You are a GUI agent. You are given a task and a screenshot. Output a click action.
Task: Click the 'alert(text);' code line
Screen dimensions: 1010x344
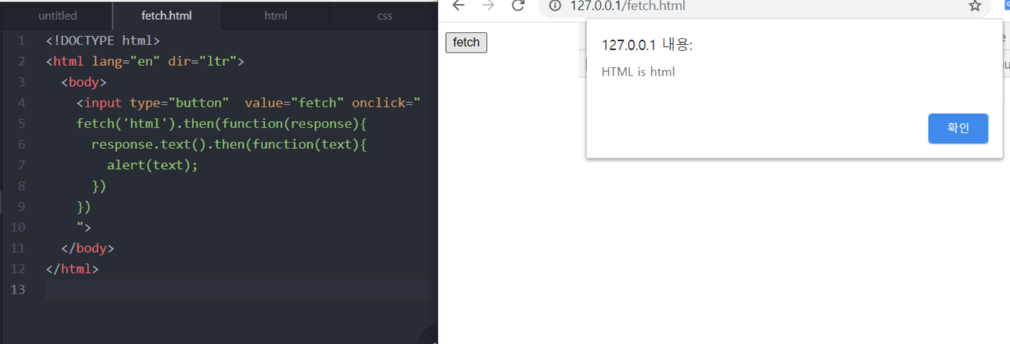[x=152, y=165]
